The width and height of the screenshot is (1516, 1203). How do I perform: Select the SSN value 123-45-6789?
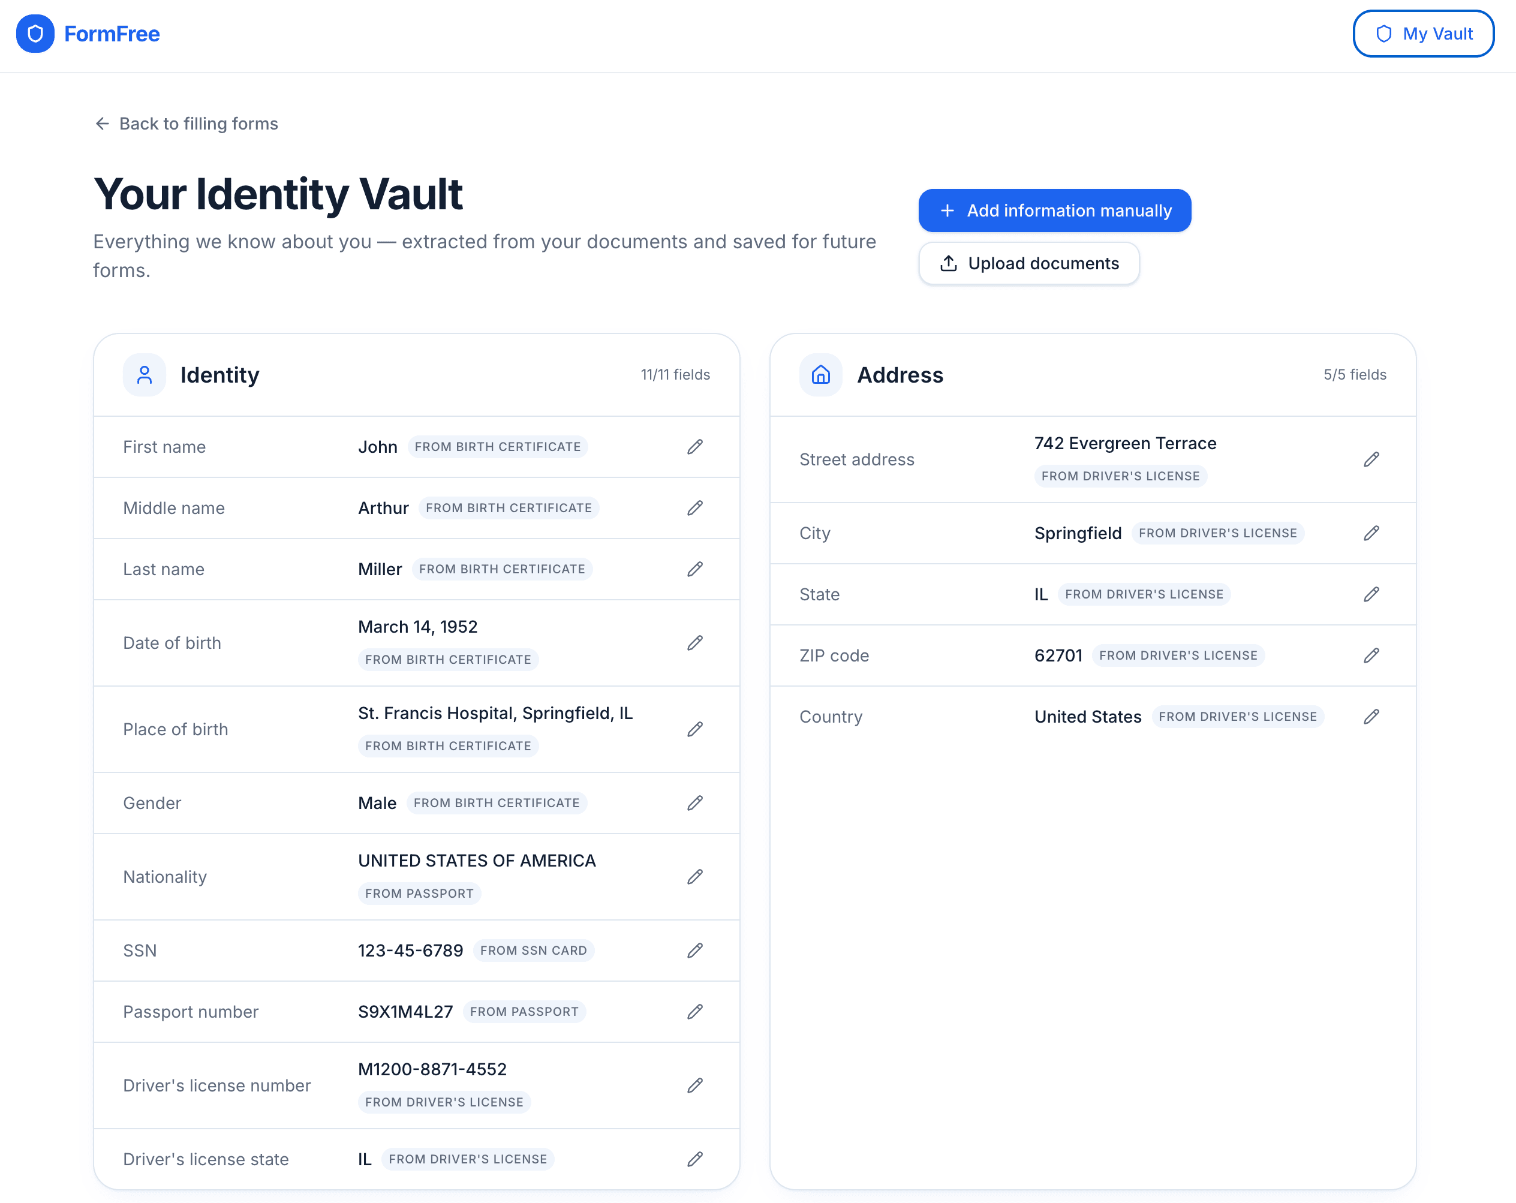[x=411, y=951]
